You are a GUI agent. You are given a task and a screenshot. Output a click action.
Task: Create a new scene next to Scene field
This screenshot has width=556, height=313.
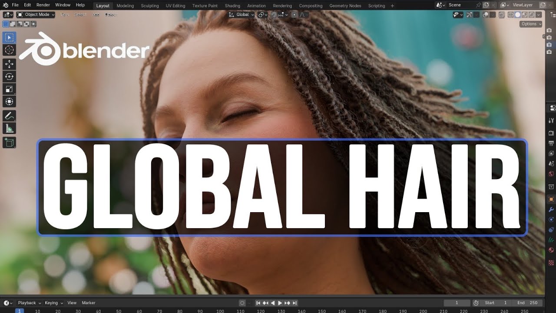pyautogui.click(x=486, y=5)
